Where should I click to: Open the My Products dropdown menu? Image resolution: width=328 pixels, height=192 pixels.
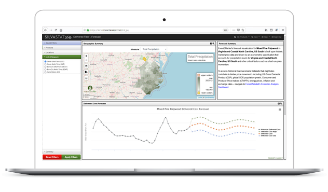242,37
